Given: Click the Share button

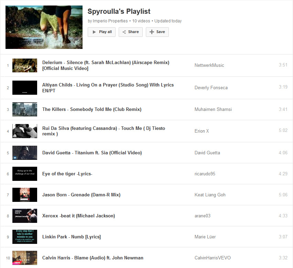Looking at the screenshot, I should coord(131,32).
